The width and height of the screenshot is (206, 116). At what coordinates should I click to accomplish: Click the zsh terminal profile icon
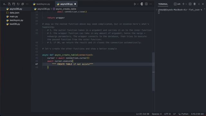[175, 4]
